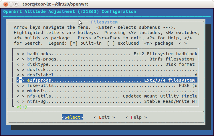Image resolution: width=214 pixels, height=136 pixels.
Task: Toggle the fuse-utils selection marker
Action: [x=20, y=85]
